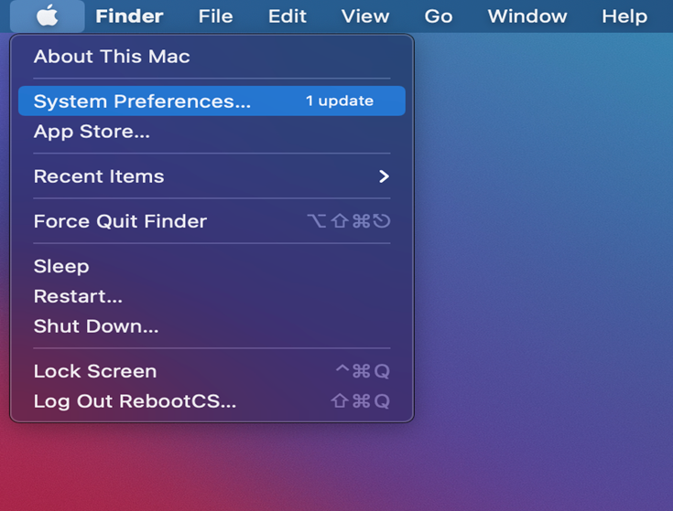Open the Edit menu
Screen dimensions: 673x511
coord(288,16)
